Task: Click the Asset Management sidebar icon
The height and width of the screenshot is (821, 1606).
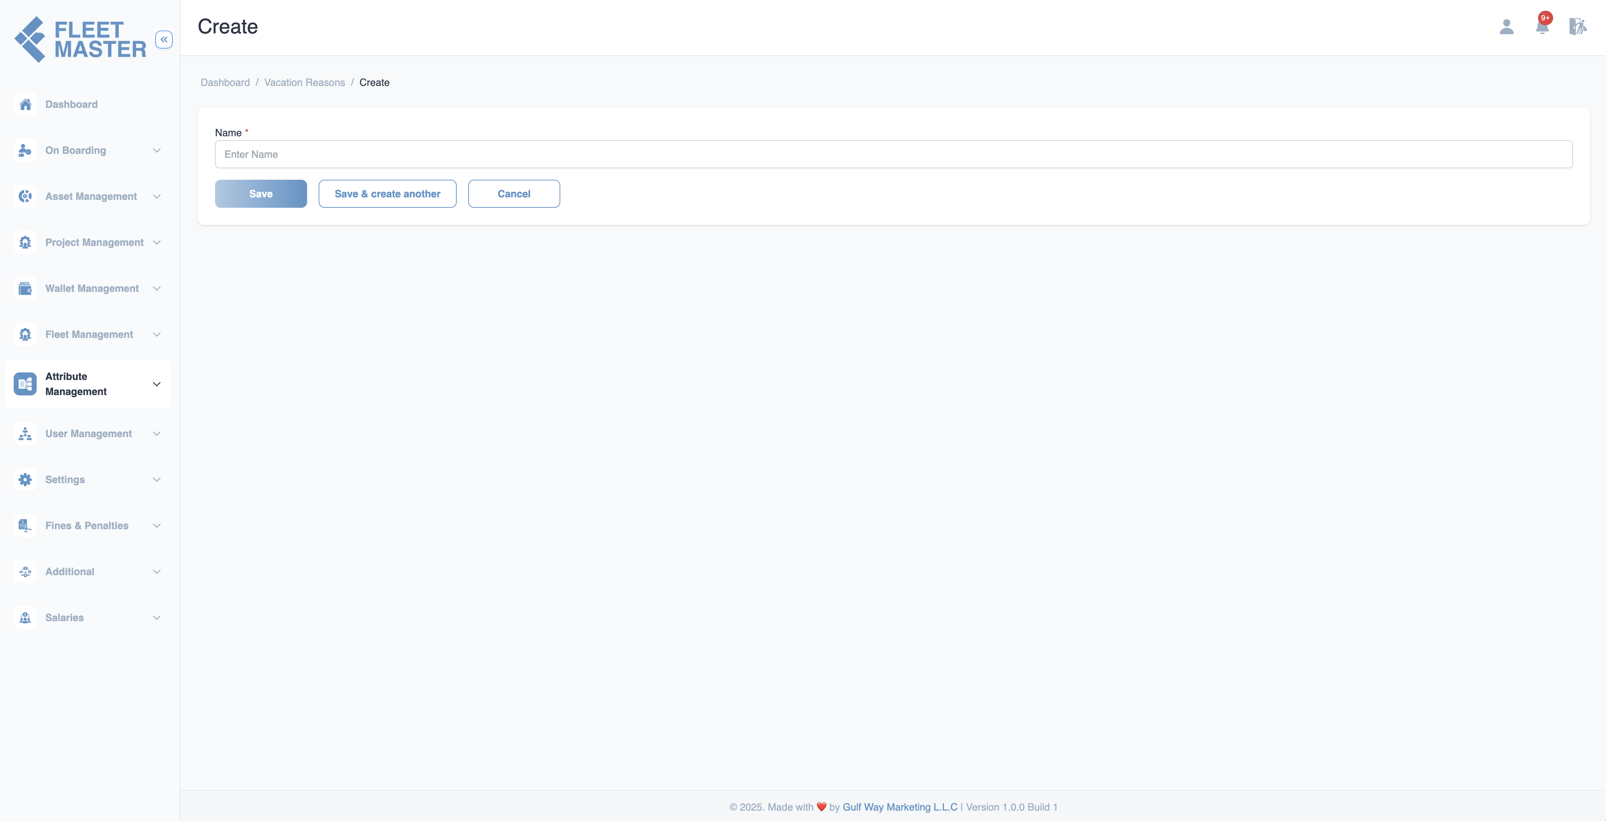Action: pos(25,196)
